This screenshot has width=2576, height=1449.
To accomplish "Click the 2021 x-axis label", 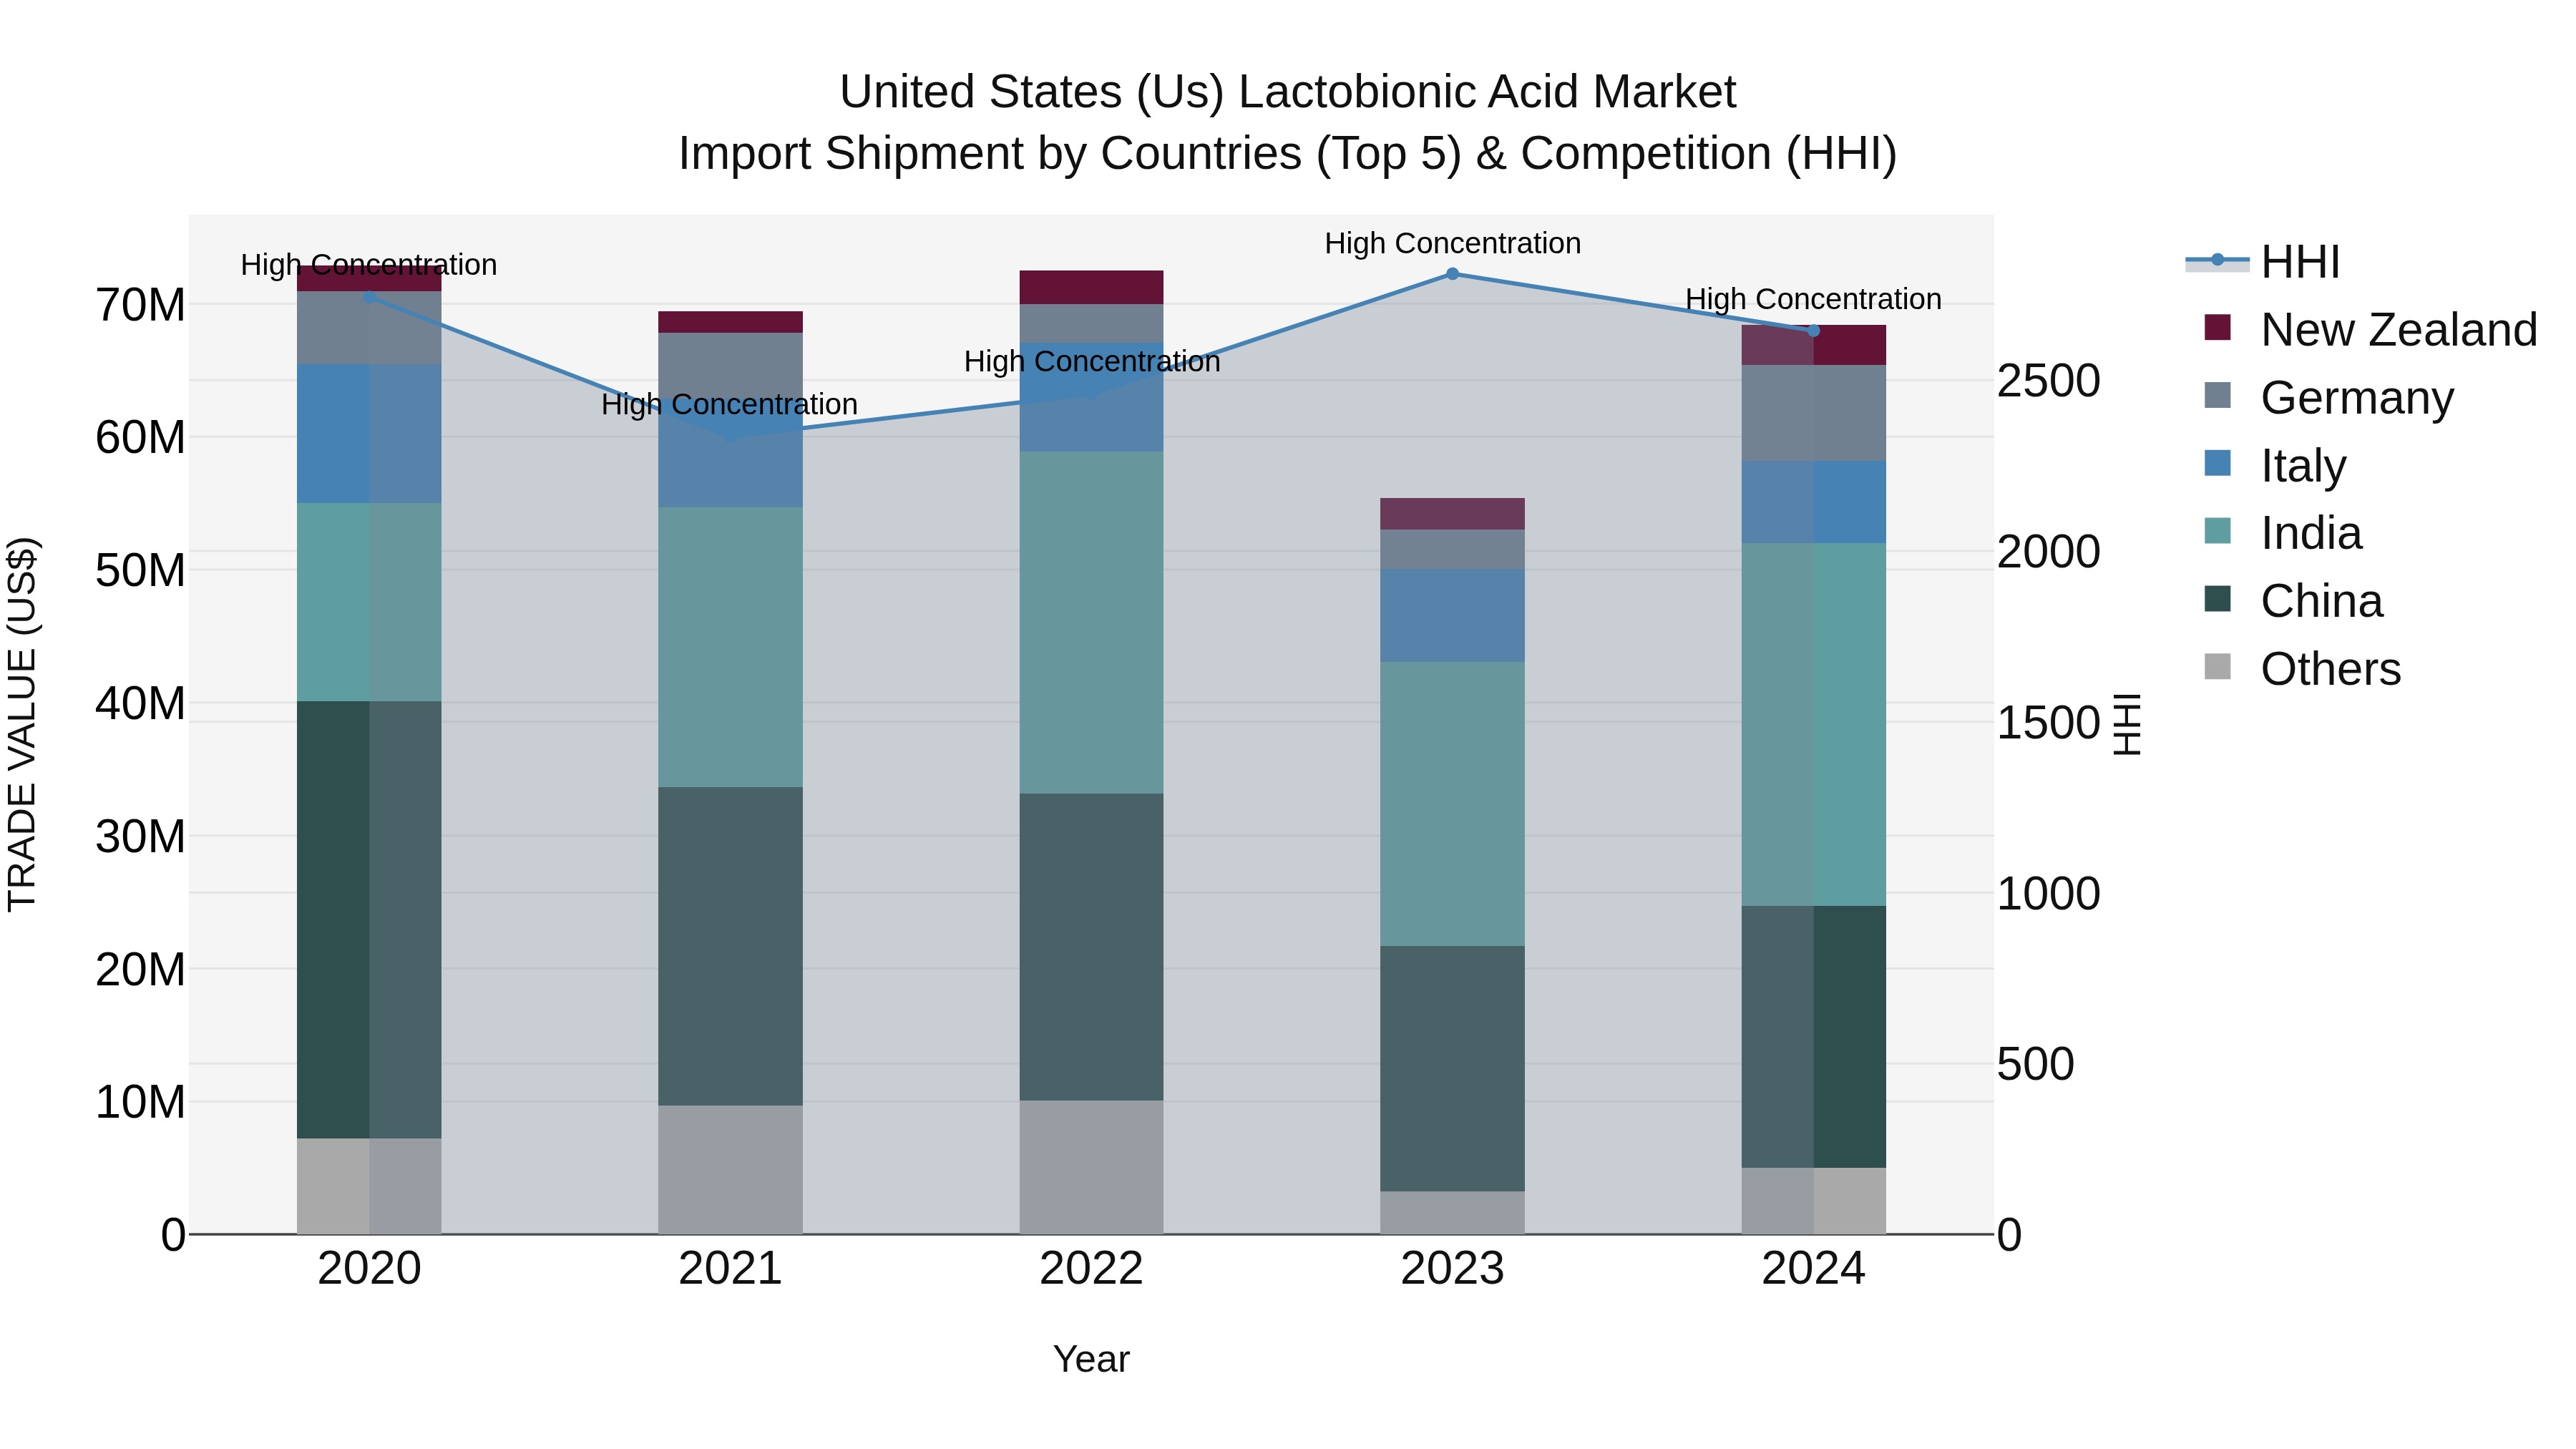I will pyautogui.click(x=730, y=1269).
